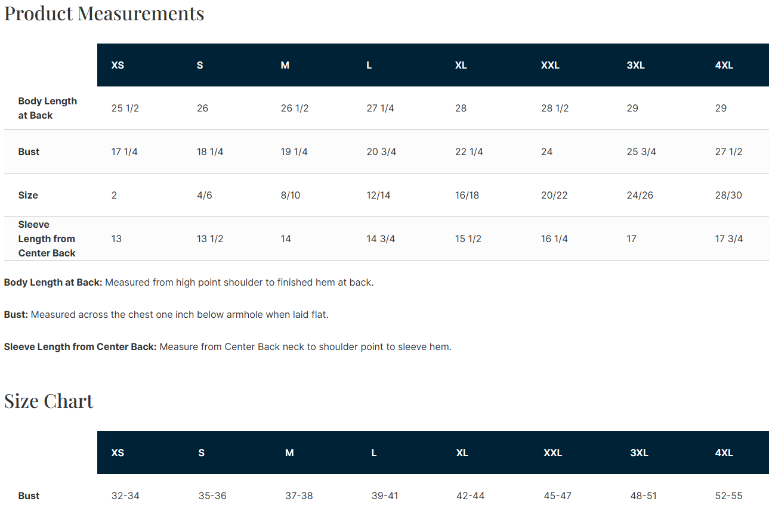This screenshot has width=769, height=517.
Task: Select the 12/14 size cell
Action: (378, 195)
